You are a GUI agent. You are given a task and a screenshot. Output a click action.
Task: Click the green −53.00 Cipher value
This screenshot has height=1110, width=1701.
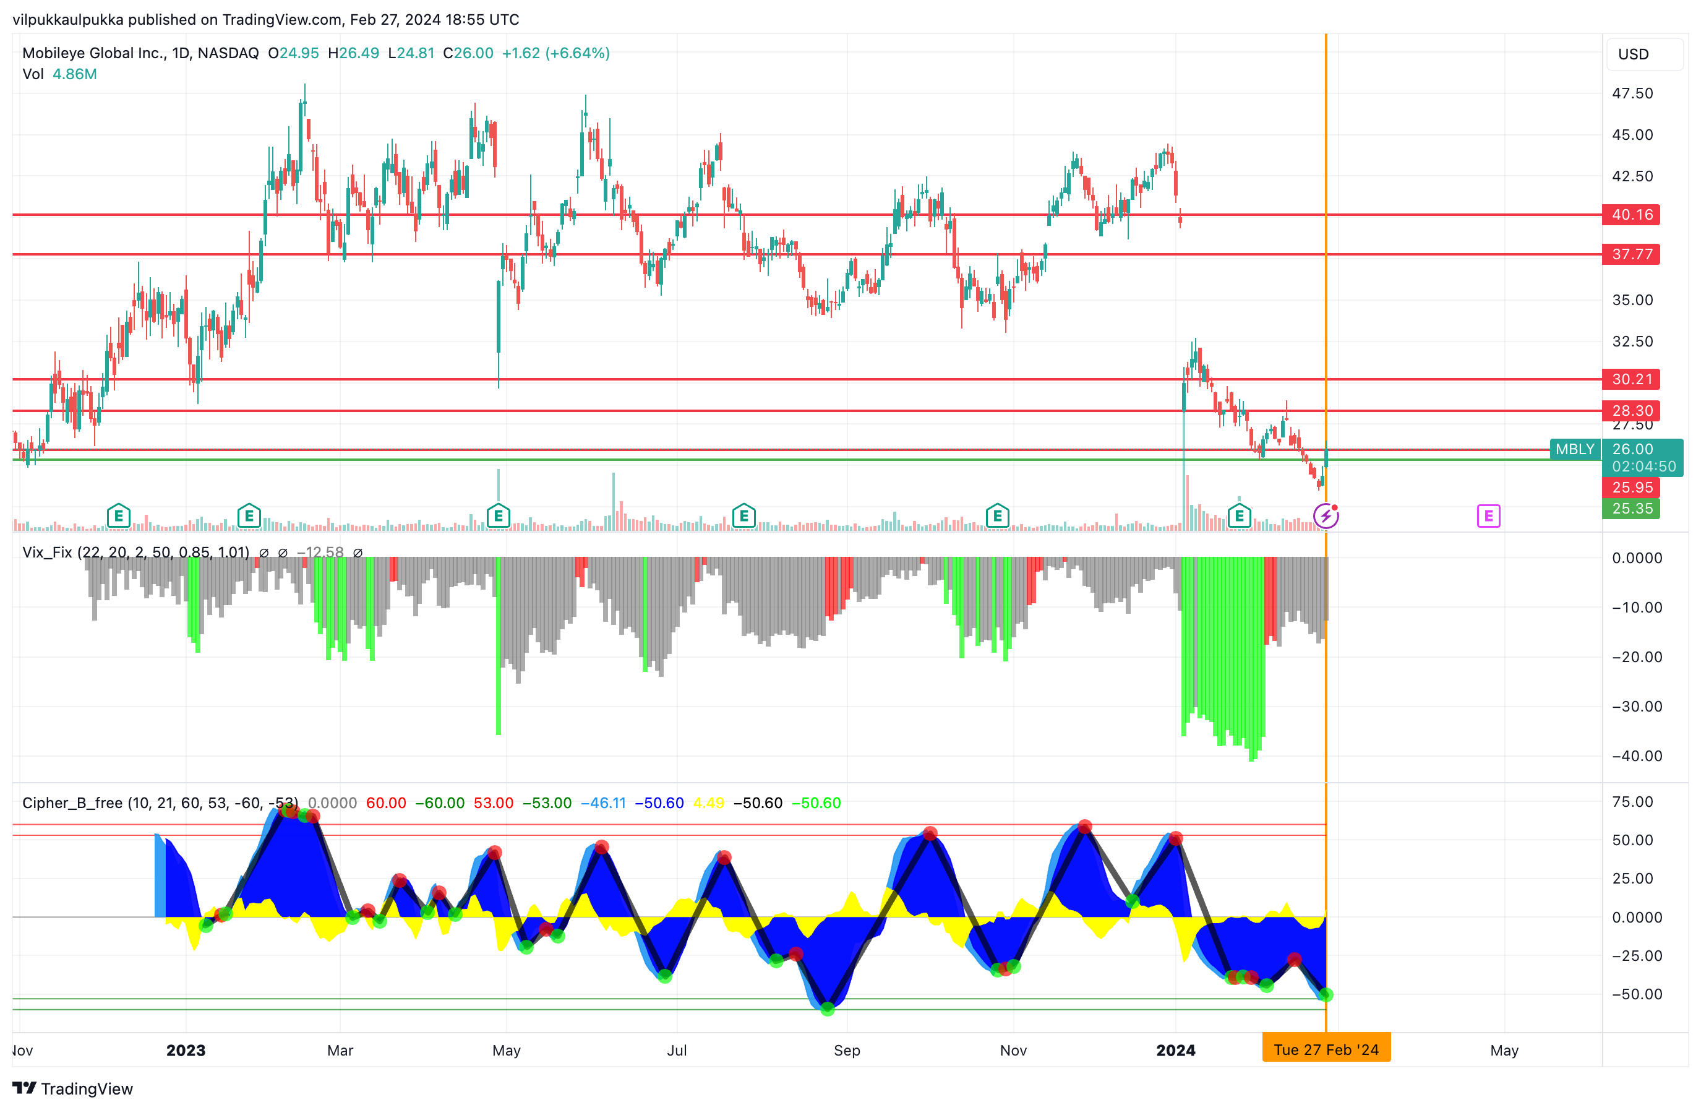click(547, 802)
